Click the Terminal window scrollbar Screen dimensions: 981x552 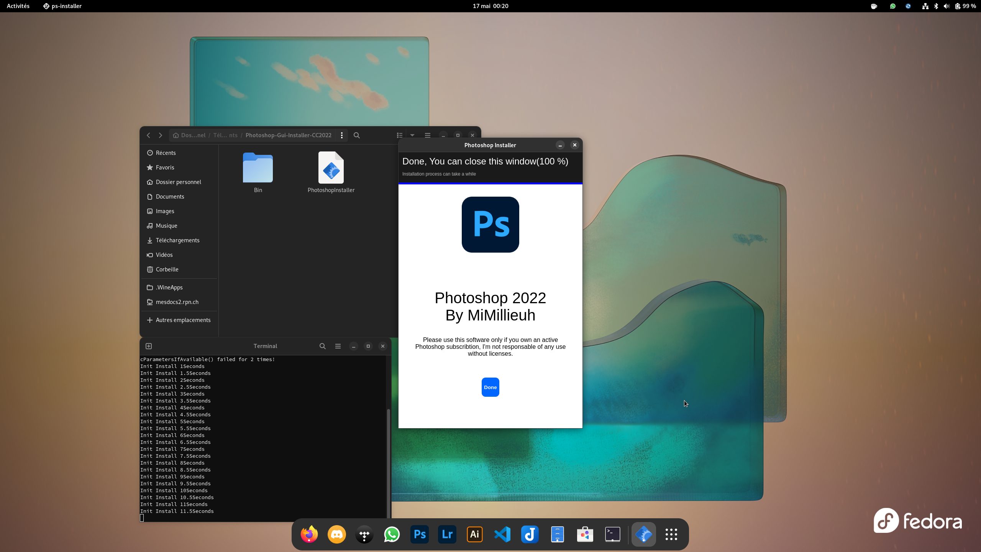click(388, 463)
